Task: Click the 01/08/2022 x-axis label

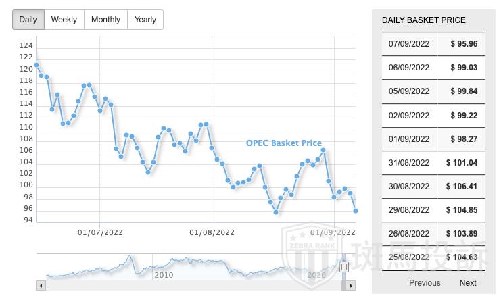Action: [x=212, y=232]
